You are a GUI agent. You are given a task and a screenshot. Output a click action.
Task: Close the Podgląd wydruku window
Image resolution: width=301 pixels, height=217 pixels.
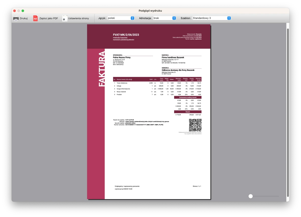15,11
